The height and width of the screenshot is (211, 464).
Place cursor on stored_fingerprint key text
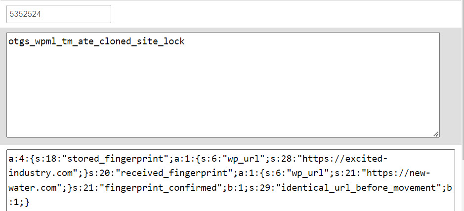[x=116, y=159]
